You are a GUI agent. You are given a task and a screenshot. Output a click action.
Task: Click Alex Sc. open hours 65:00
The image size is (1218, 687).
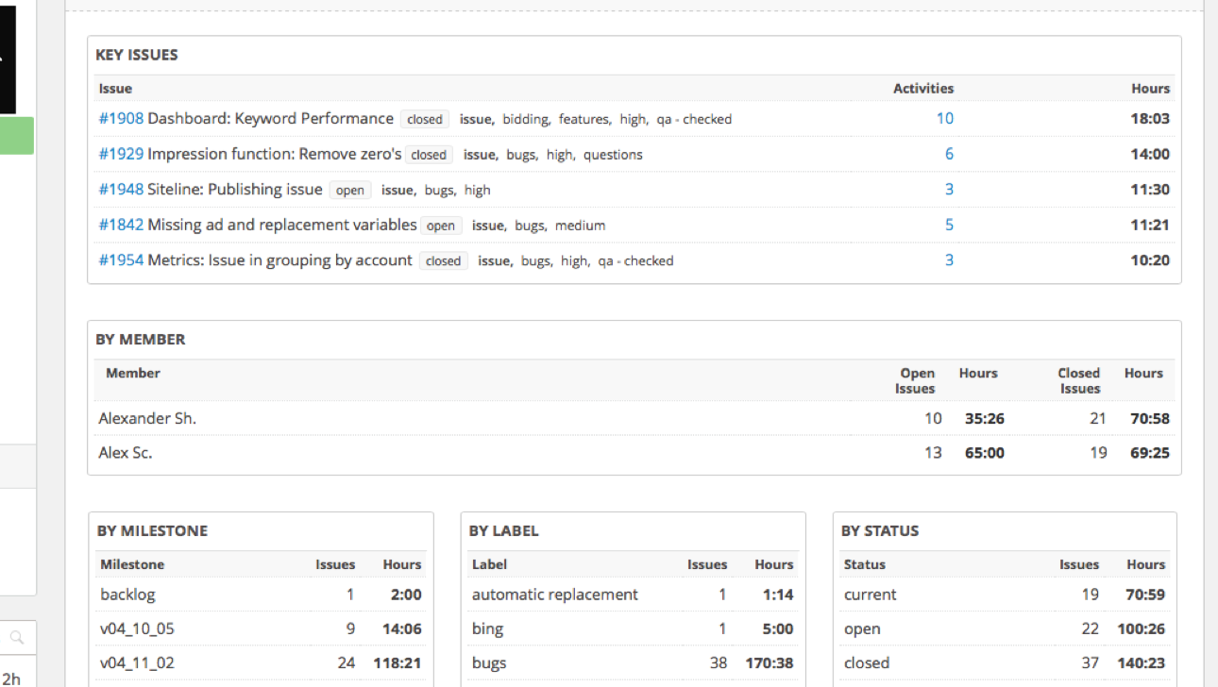tap(985, 453)
